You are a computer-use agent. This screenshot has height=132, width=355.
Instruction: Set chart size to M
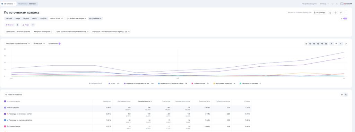(336, 43)
